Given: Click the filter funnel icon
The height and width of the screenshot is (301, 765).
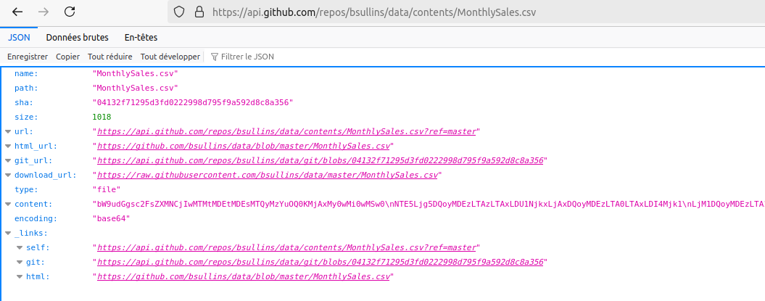Looking at the screenshot, I should (215, 57).
